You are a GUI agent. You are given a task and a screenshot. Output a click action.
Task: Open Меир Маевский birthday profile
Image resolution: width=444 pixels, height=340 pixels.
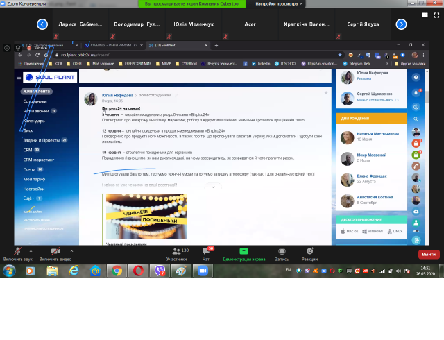pos(372,155)
